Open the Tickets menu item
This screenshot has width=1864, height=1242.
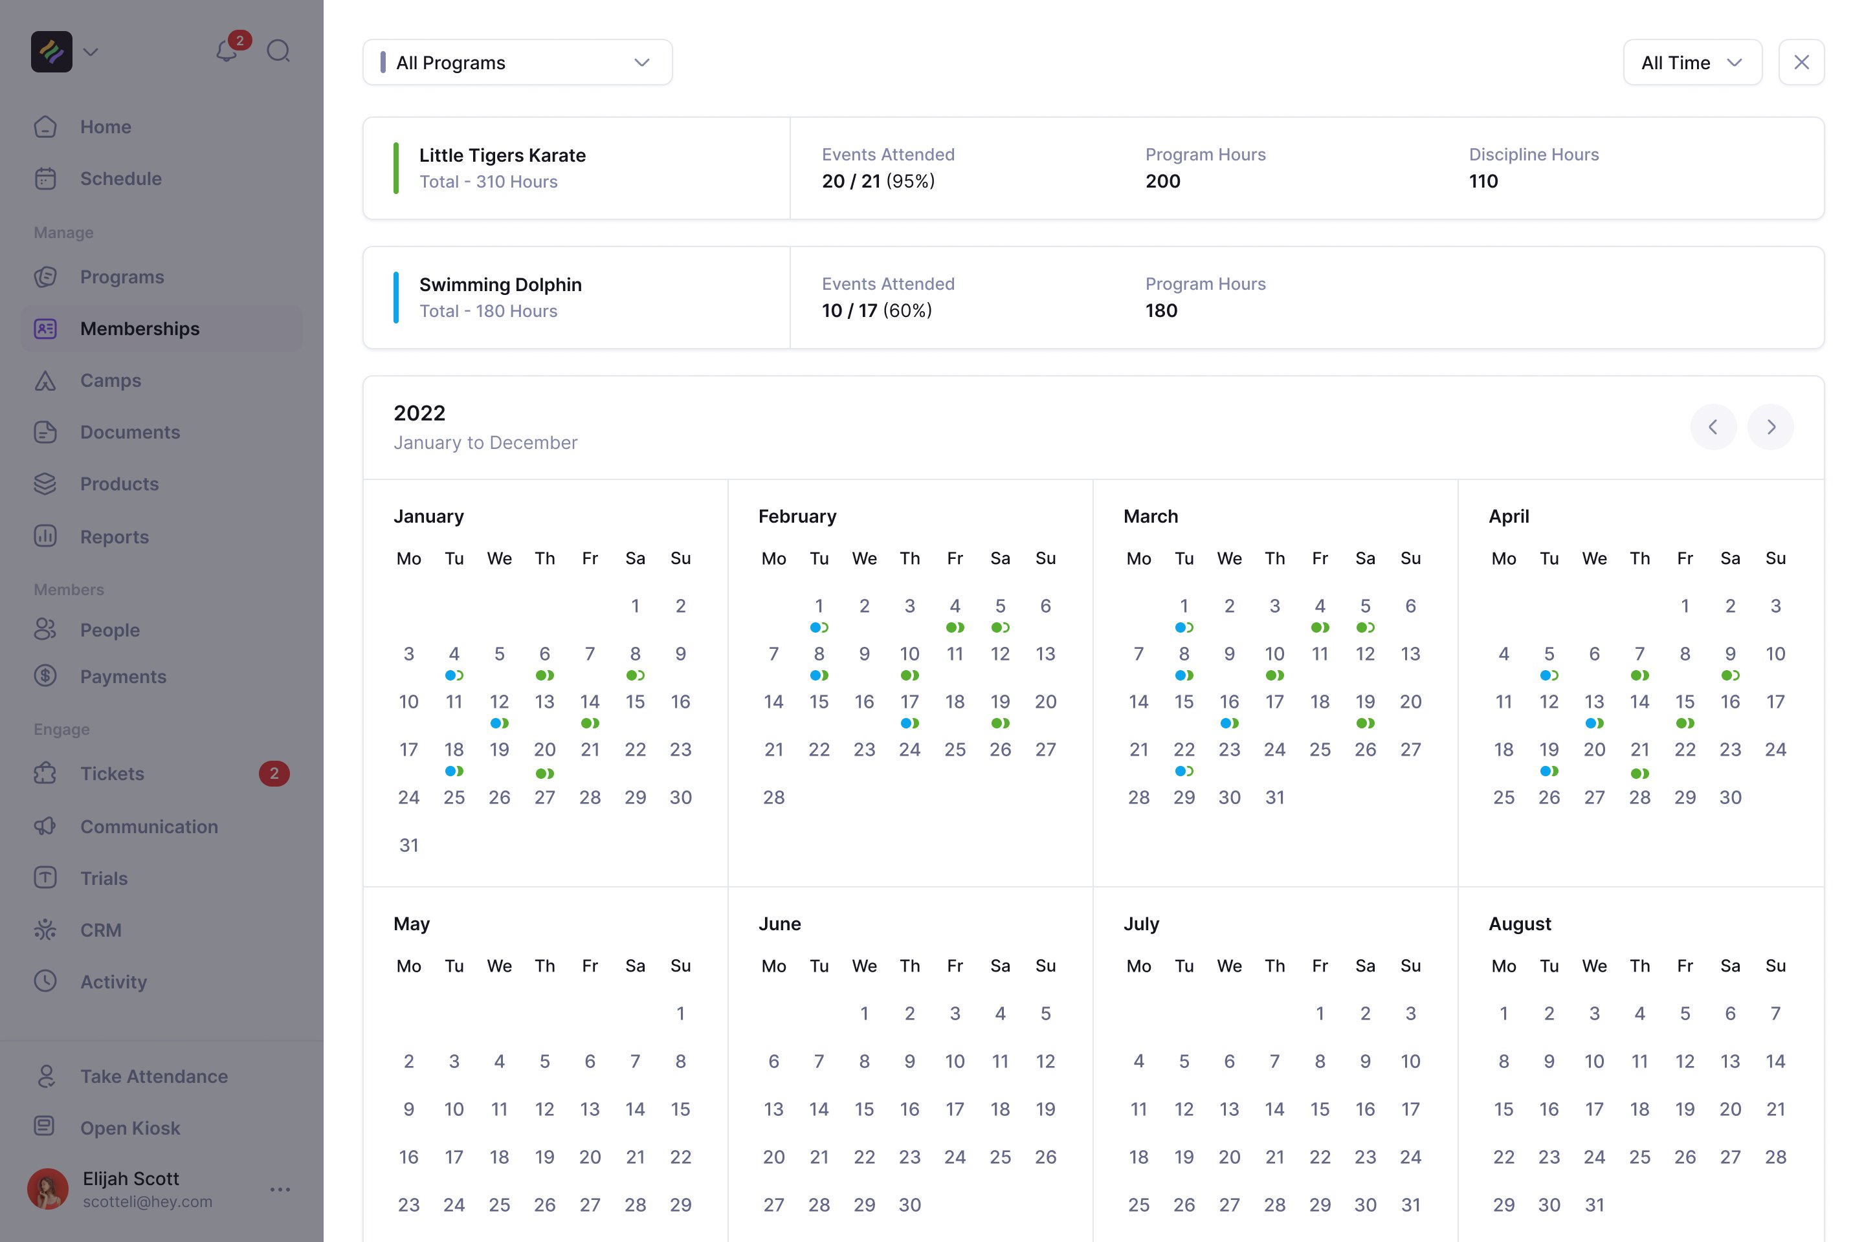(x=112, y=774)
